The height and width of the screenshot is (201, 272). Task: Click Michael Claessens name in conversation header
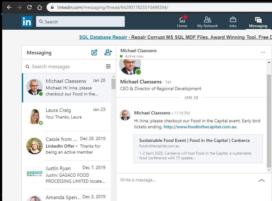138,51
